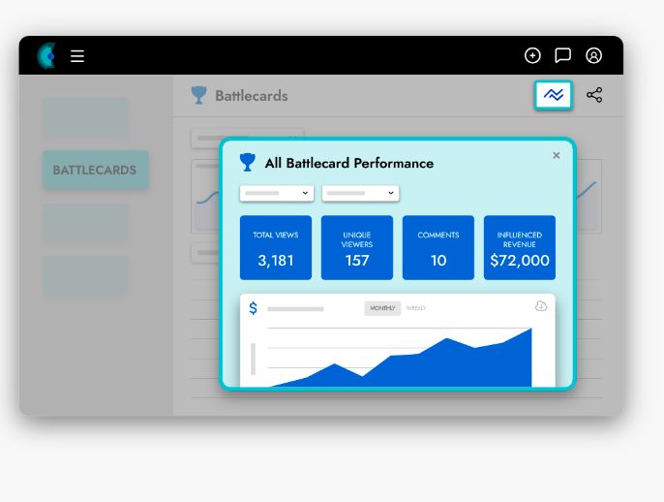Click the trophy icon beside the Battlecards heading
664x502 pixels.
pyautogui.click(x=198, y=95)
